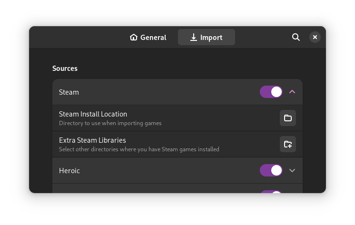
Task: Click the Extra Steam Libraries title
Action: click(x=92, y=140)
